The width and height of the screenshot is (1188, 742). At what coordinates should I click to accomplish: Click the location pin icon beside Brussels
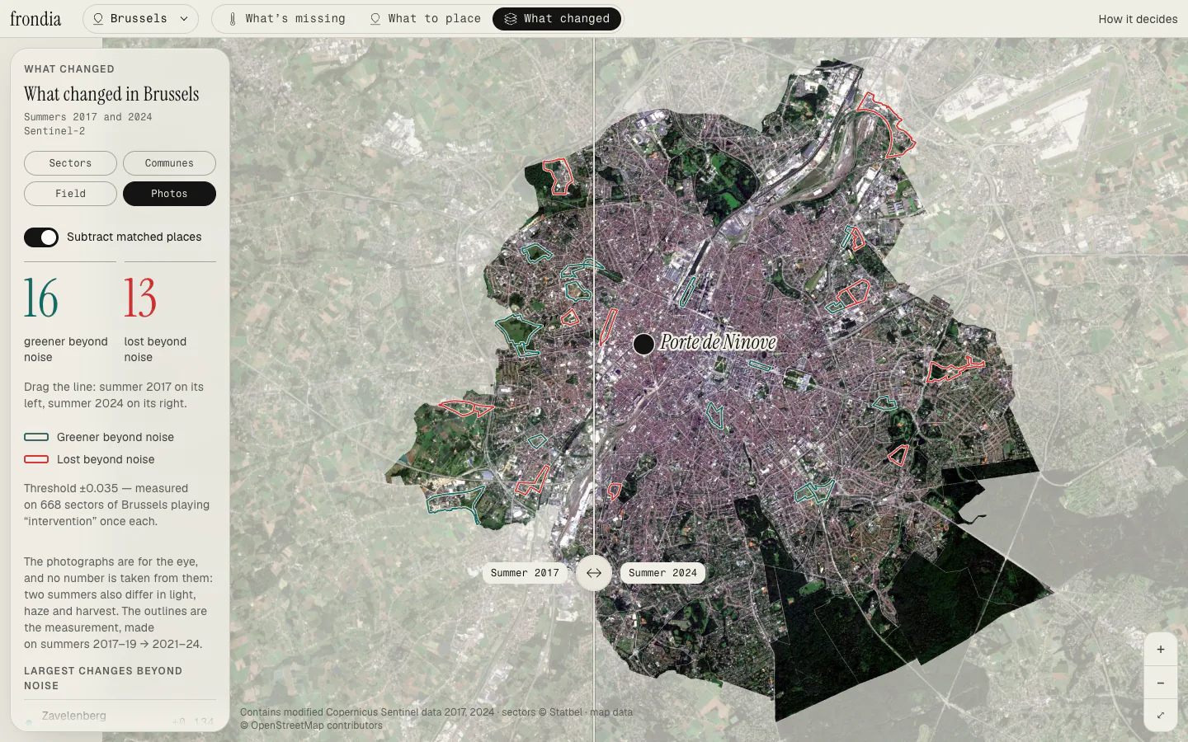coord(98,18)
